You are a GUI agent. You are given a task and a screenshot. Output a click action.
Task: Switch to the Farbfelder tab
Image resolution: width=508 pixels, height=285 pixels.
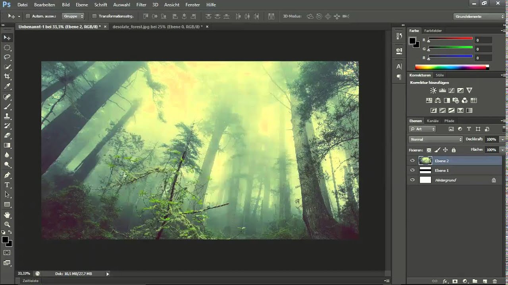pos(433,30)
